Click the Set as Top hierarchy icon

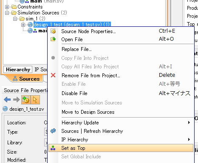[x=53, y=148]
